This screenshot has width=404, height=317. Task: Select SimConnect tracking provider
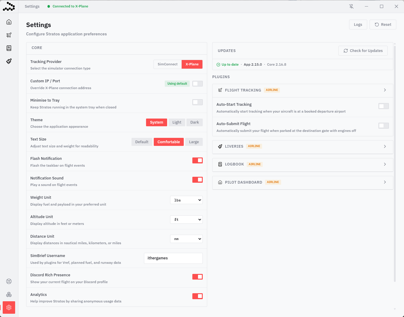(167, 64)
